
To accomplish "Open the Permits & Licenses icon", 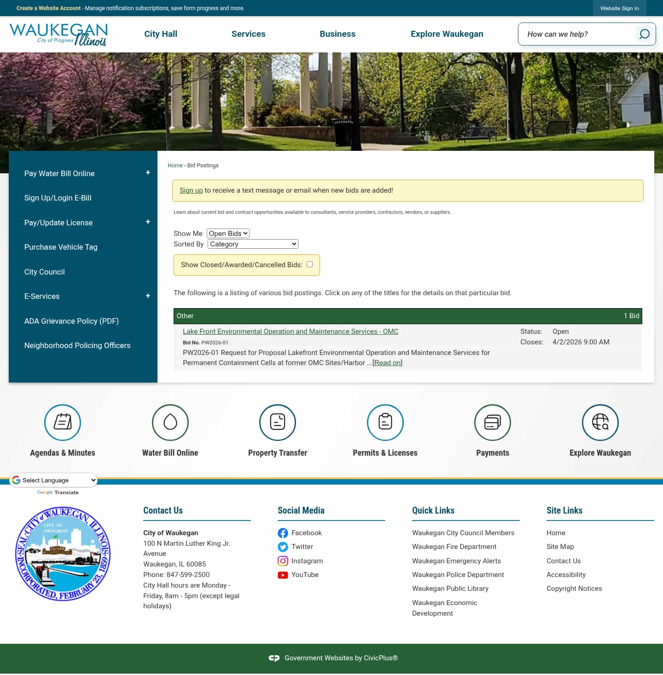I will click(x=385, y=422).
